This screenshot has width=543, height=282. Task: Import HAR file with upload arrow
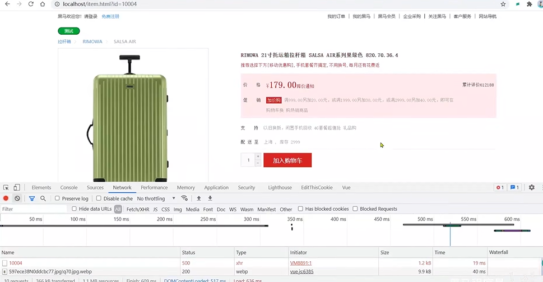[199, 198]
